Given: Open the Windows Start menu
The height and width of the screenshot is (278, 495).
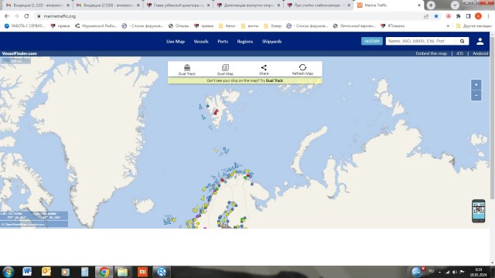Looking at the screenshot, I should click(9, 271).
